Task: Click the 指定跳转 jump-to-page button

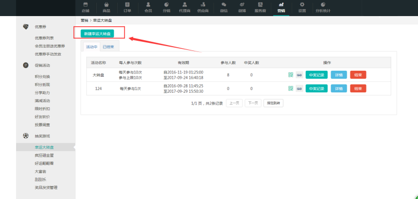Action: click(x=273, y=103)
